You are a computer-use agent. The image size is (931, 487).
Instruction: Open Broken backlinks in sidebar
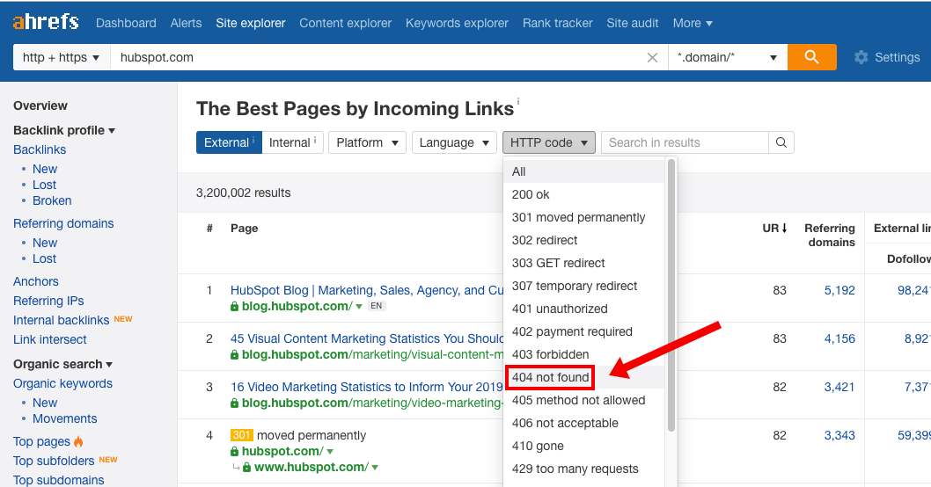click(52, 200)
